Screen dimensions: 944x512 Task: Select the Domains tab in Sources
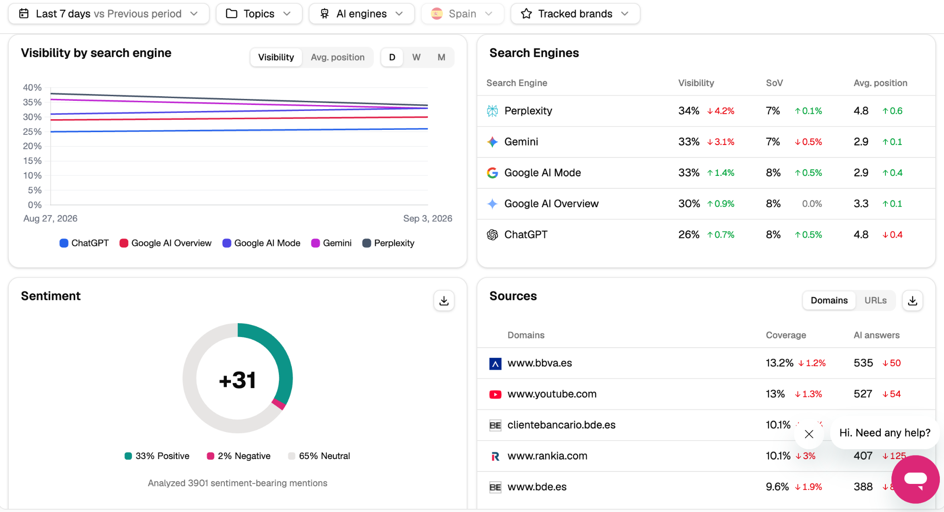coord(829,301)
